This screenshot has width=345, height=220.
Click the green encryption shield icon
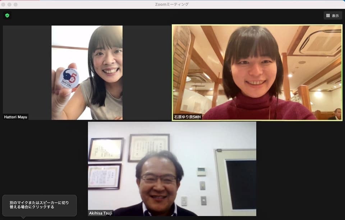[7, 15]
